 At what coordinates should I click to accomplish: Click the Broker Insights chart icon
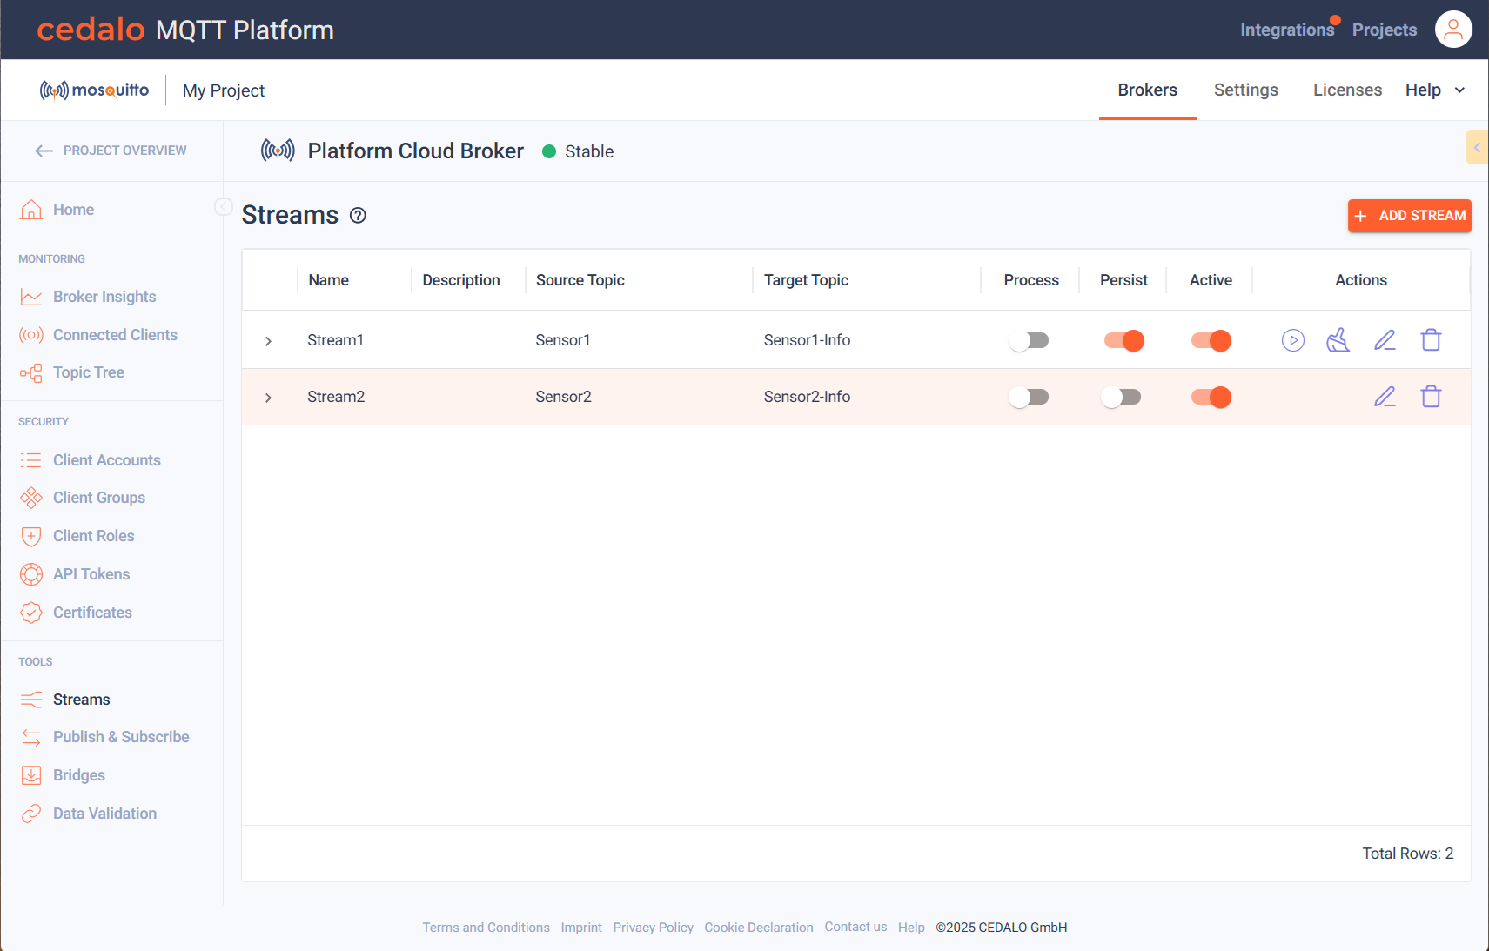click(x=31, y=297)
